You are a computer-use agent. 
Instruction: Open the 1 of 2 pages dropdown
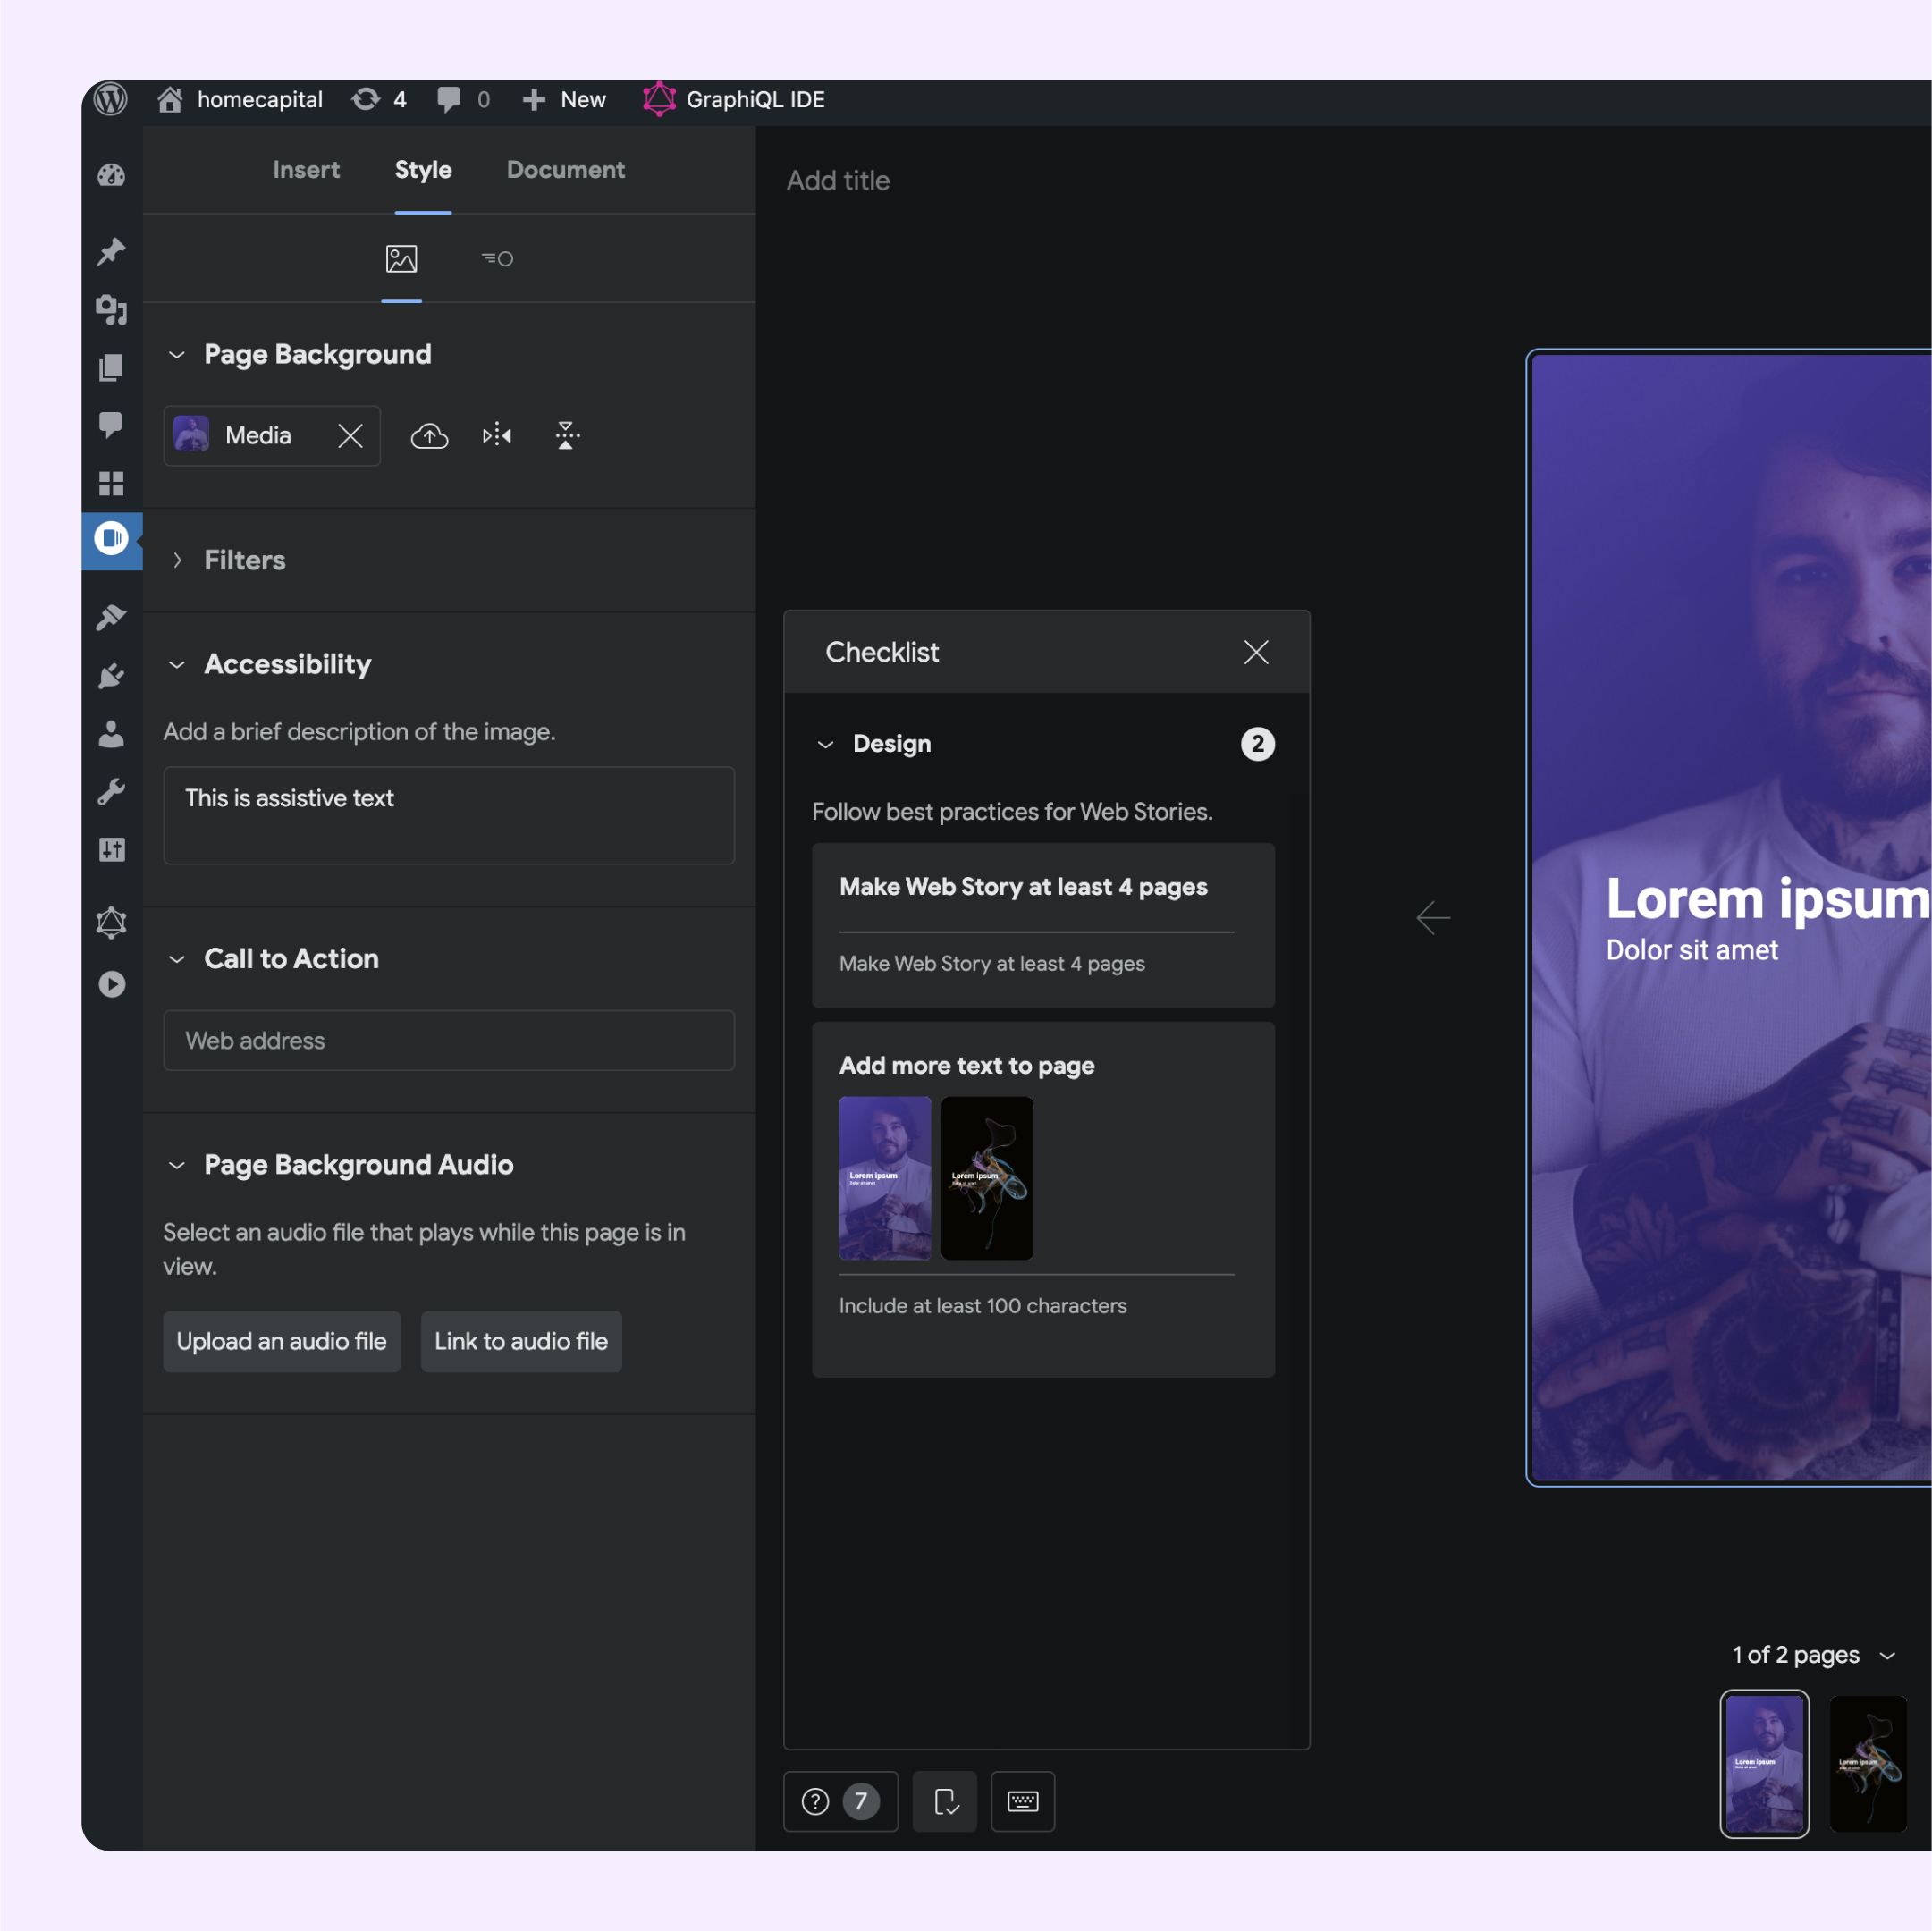(x=1812, y=1655)
